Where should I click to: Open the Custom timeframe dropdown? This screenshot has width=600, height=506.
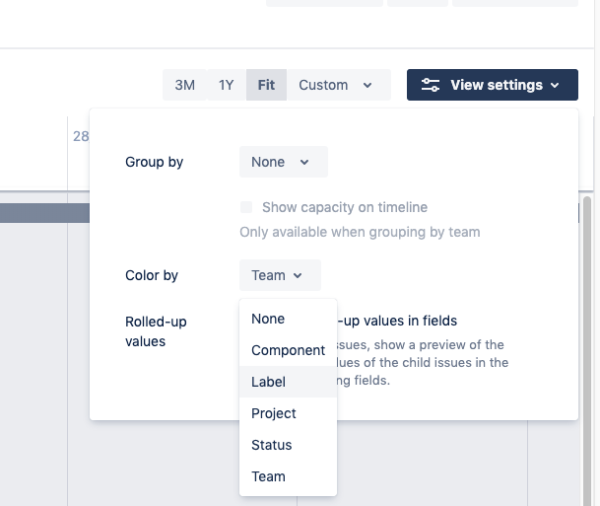[339, 85]
